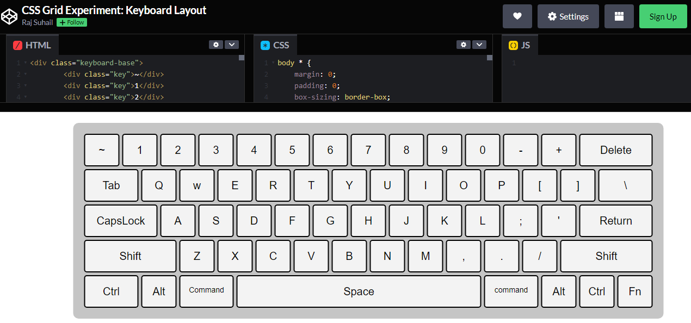Select the CSS editor tab
The image size is (691, 323).
point(275,45)
